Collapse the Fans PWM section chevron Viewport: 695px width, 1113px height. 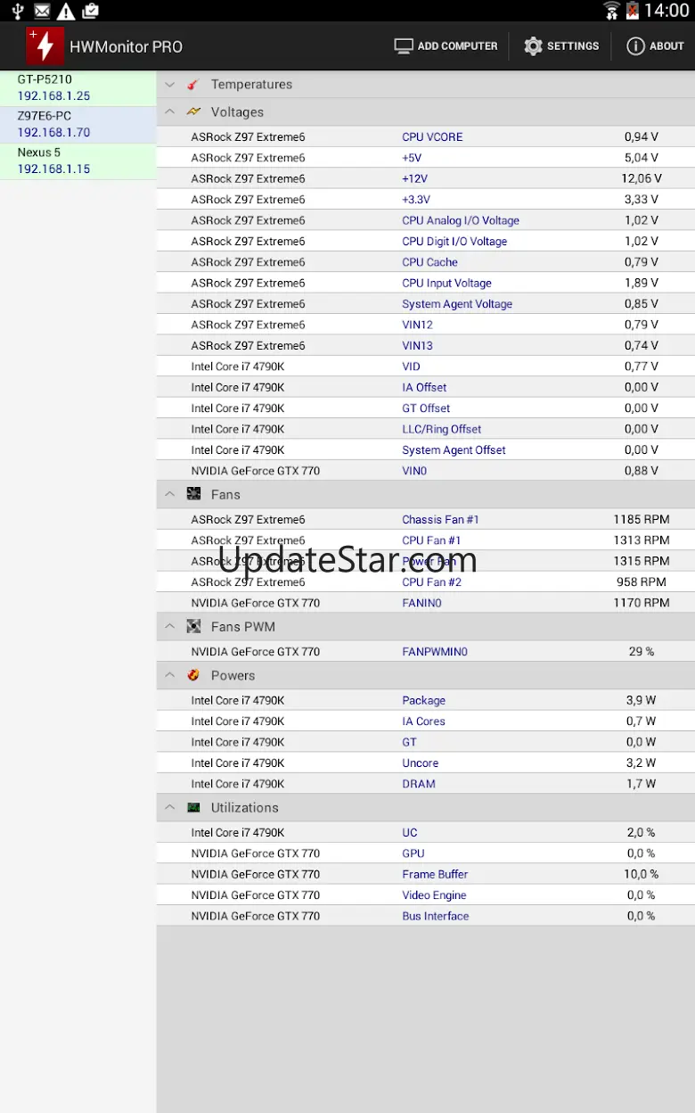click(x=169, y=627)
